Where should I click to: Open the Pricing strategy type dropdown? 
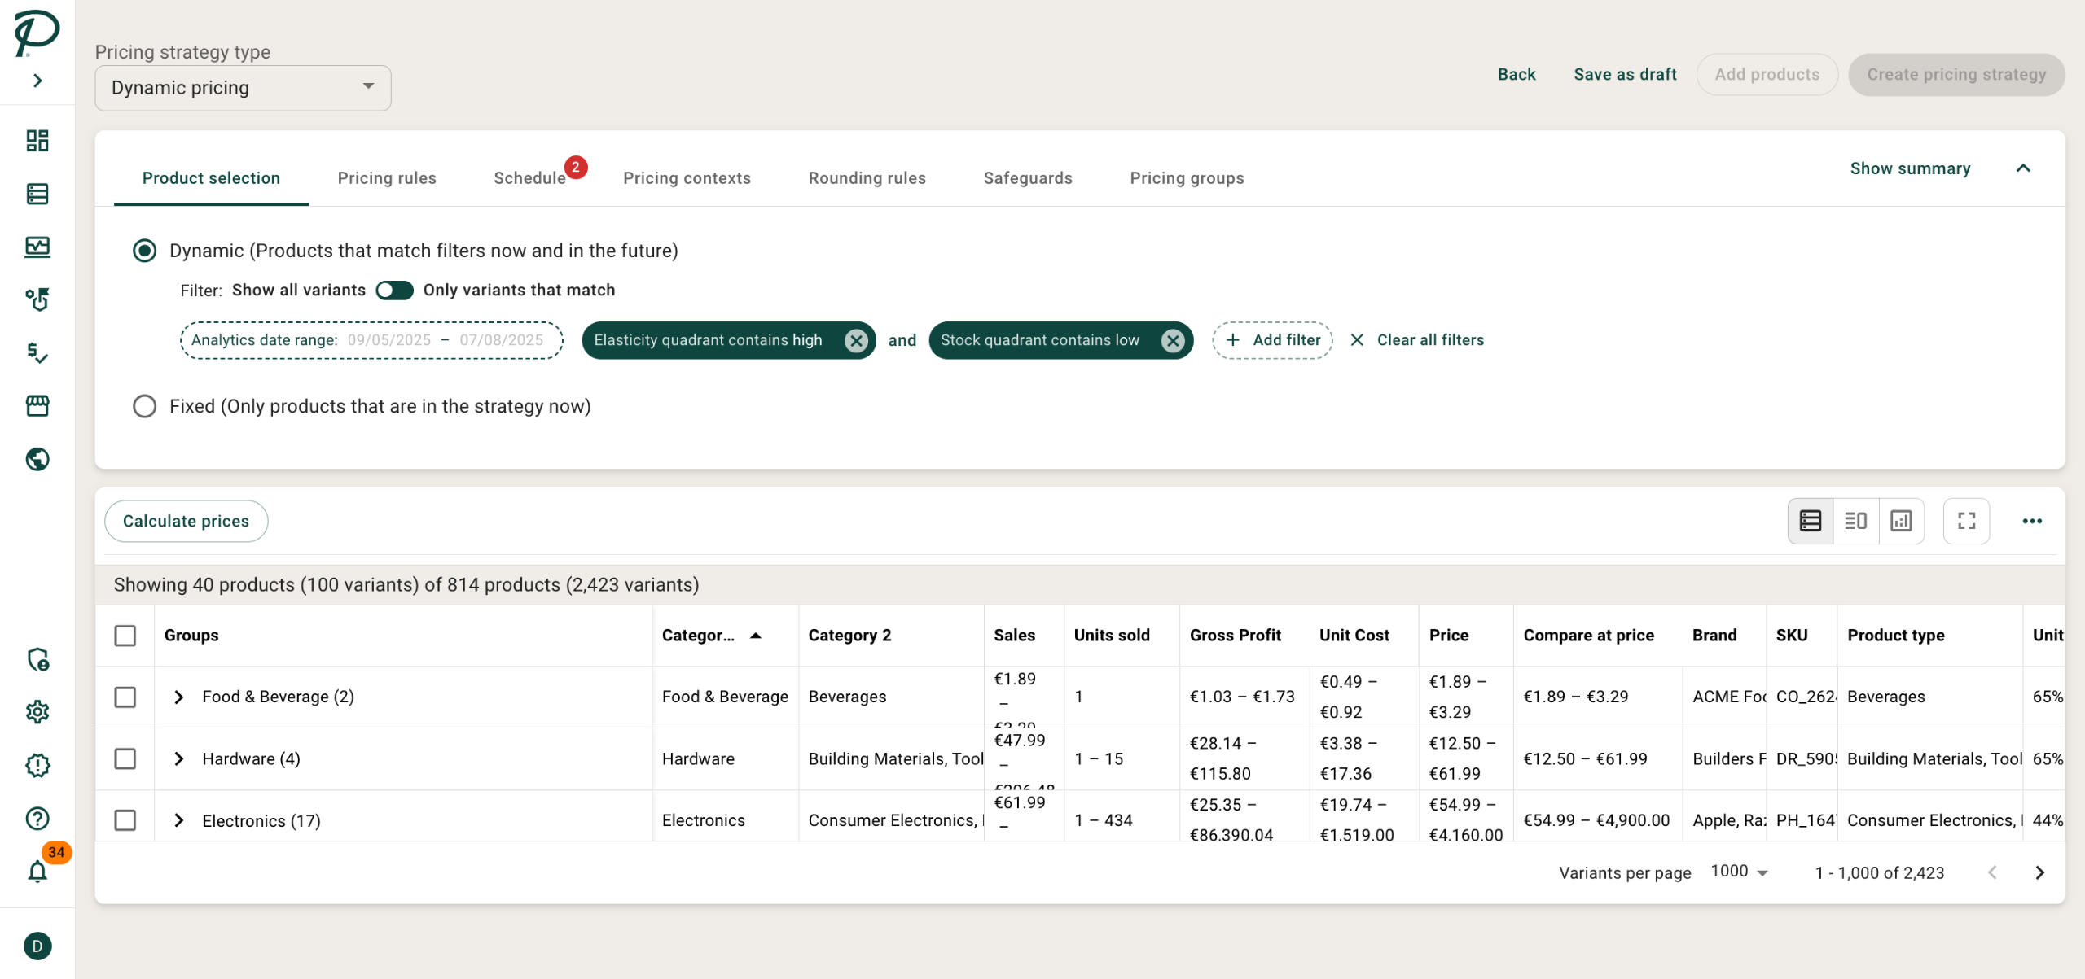pyautogui.click(x=243, y=88)
